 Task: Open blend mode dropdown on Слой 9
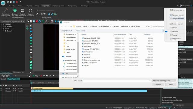(x=12, y=88)
